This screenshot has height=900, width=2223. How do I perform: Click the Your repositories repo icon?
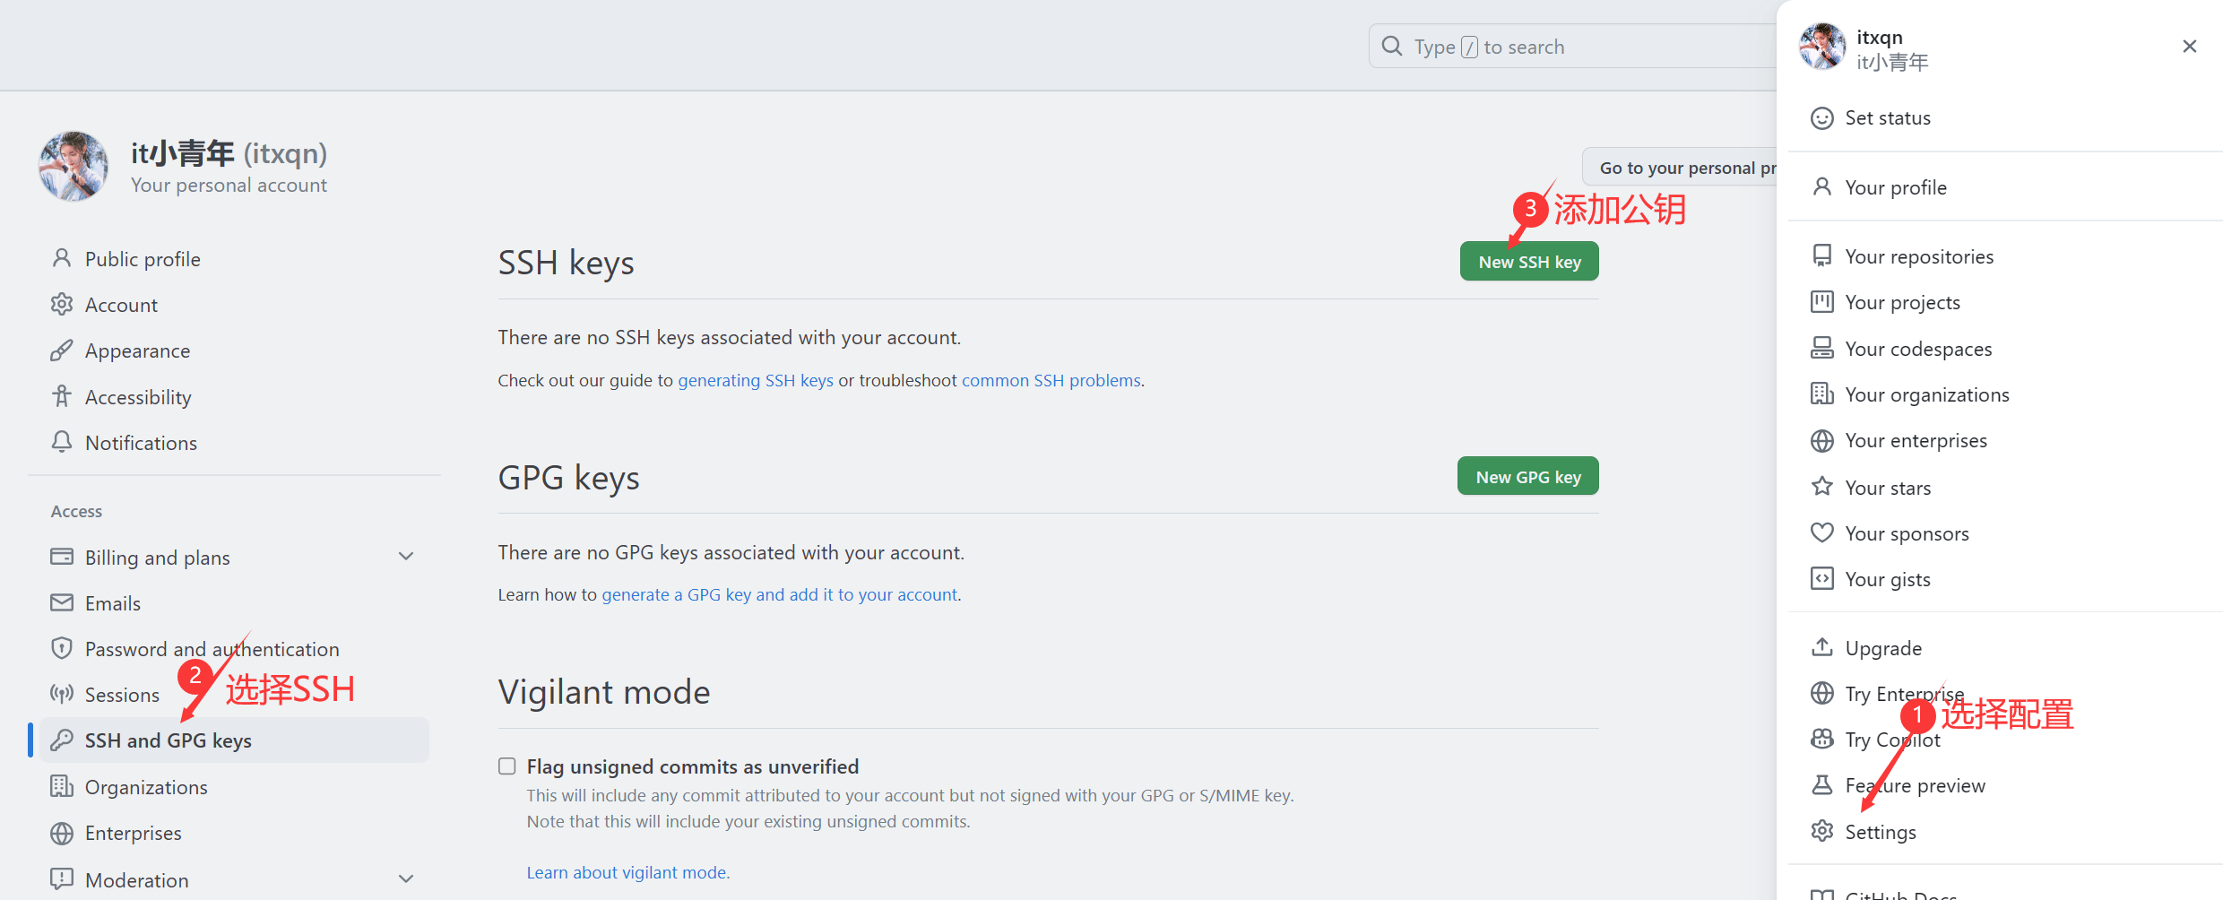coord(1822,256)
